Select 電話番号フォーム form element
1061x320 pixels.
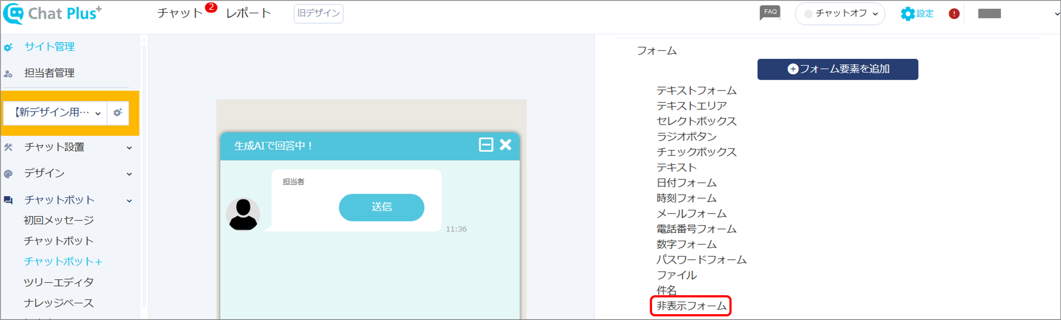pyautogui.click(x=696, y=229)
